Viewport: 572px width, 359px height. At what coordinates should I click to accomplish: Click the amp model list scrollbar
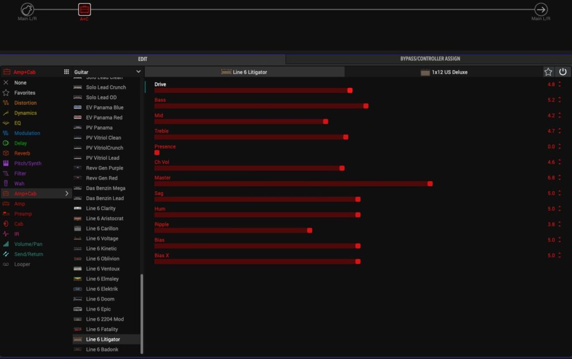click(141, 313)
